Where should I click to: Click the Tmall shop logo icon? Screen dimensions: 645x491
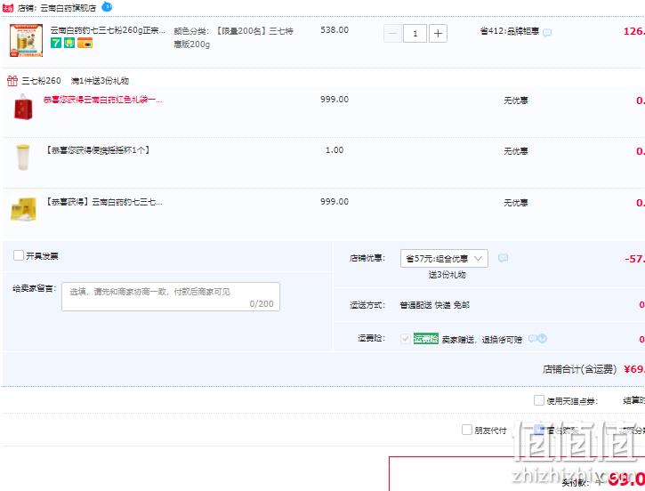[7, 8]
